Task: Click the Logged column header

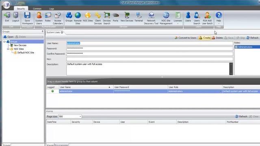Action: click(52, 87)
